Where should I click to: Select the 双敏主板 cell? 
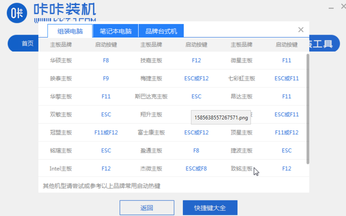pyautogui.click(x=61, y=115)
